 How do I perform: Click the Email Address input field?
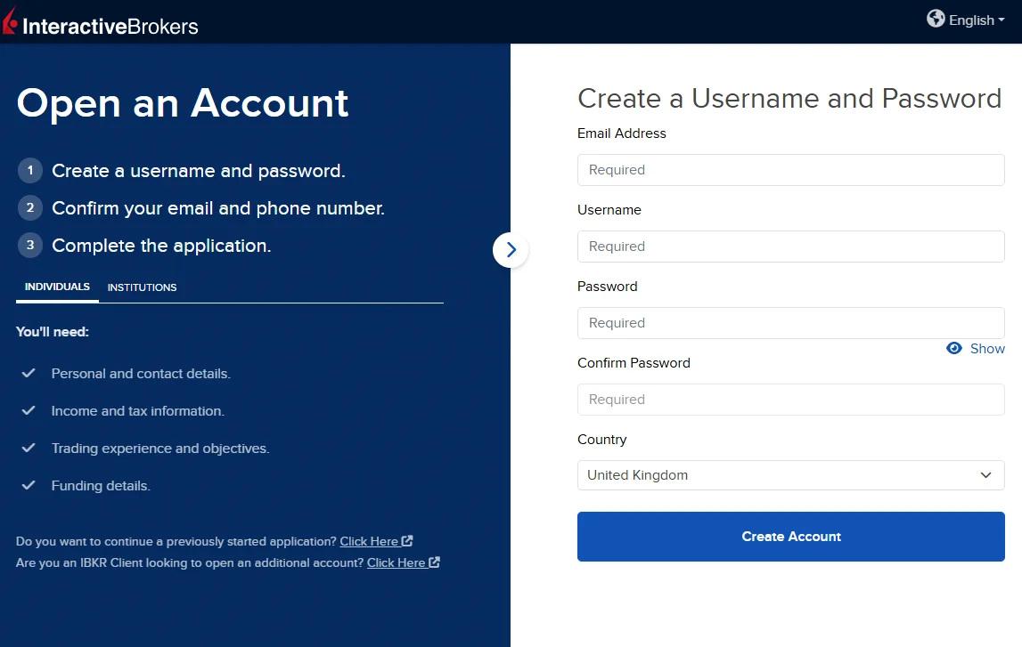coord(790,169)
